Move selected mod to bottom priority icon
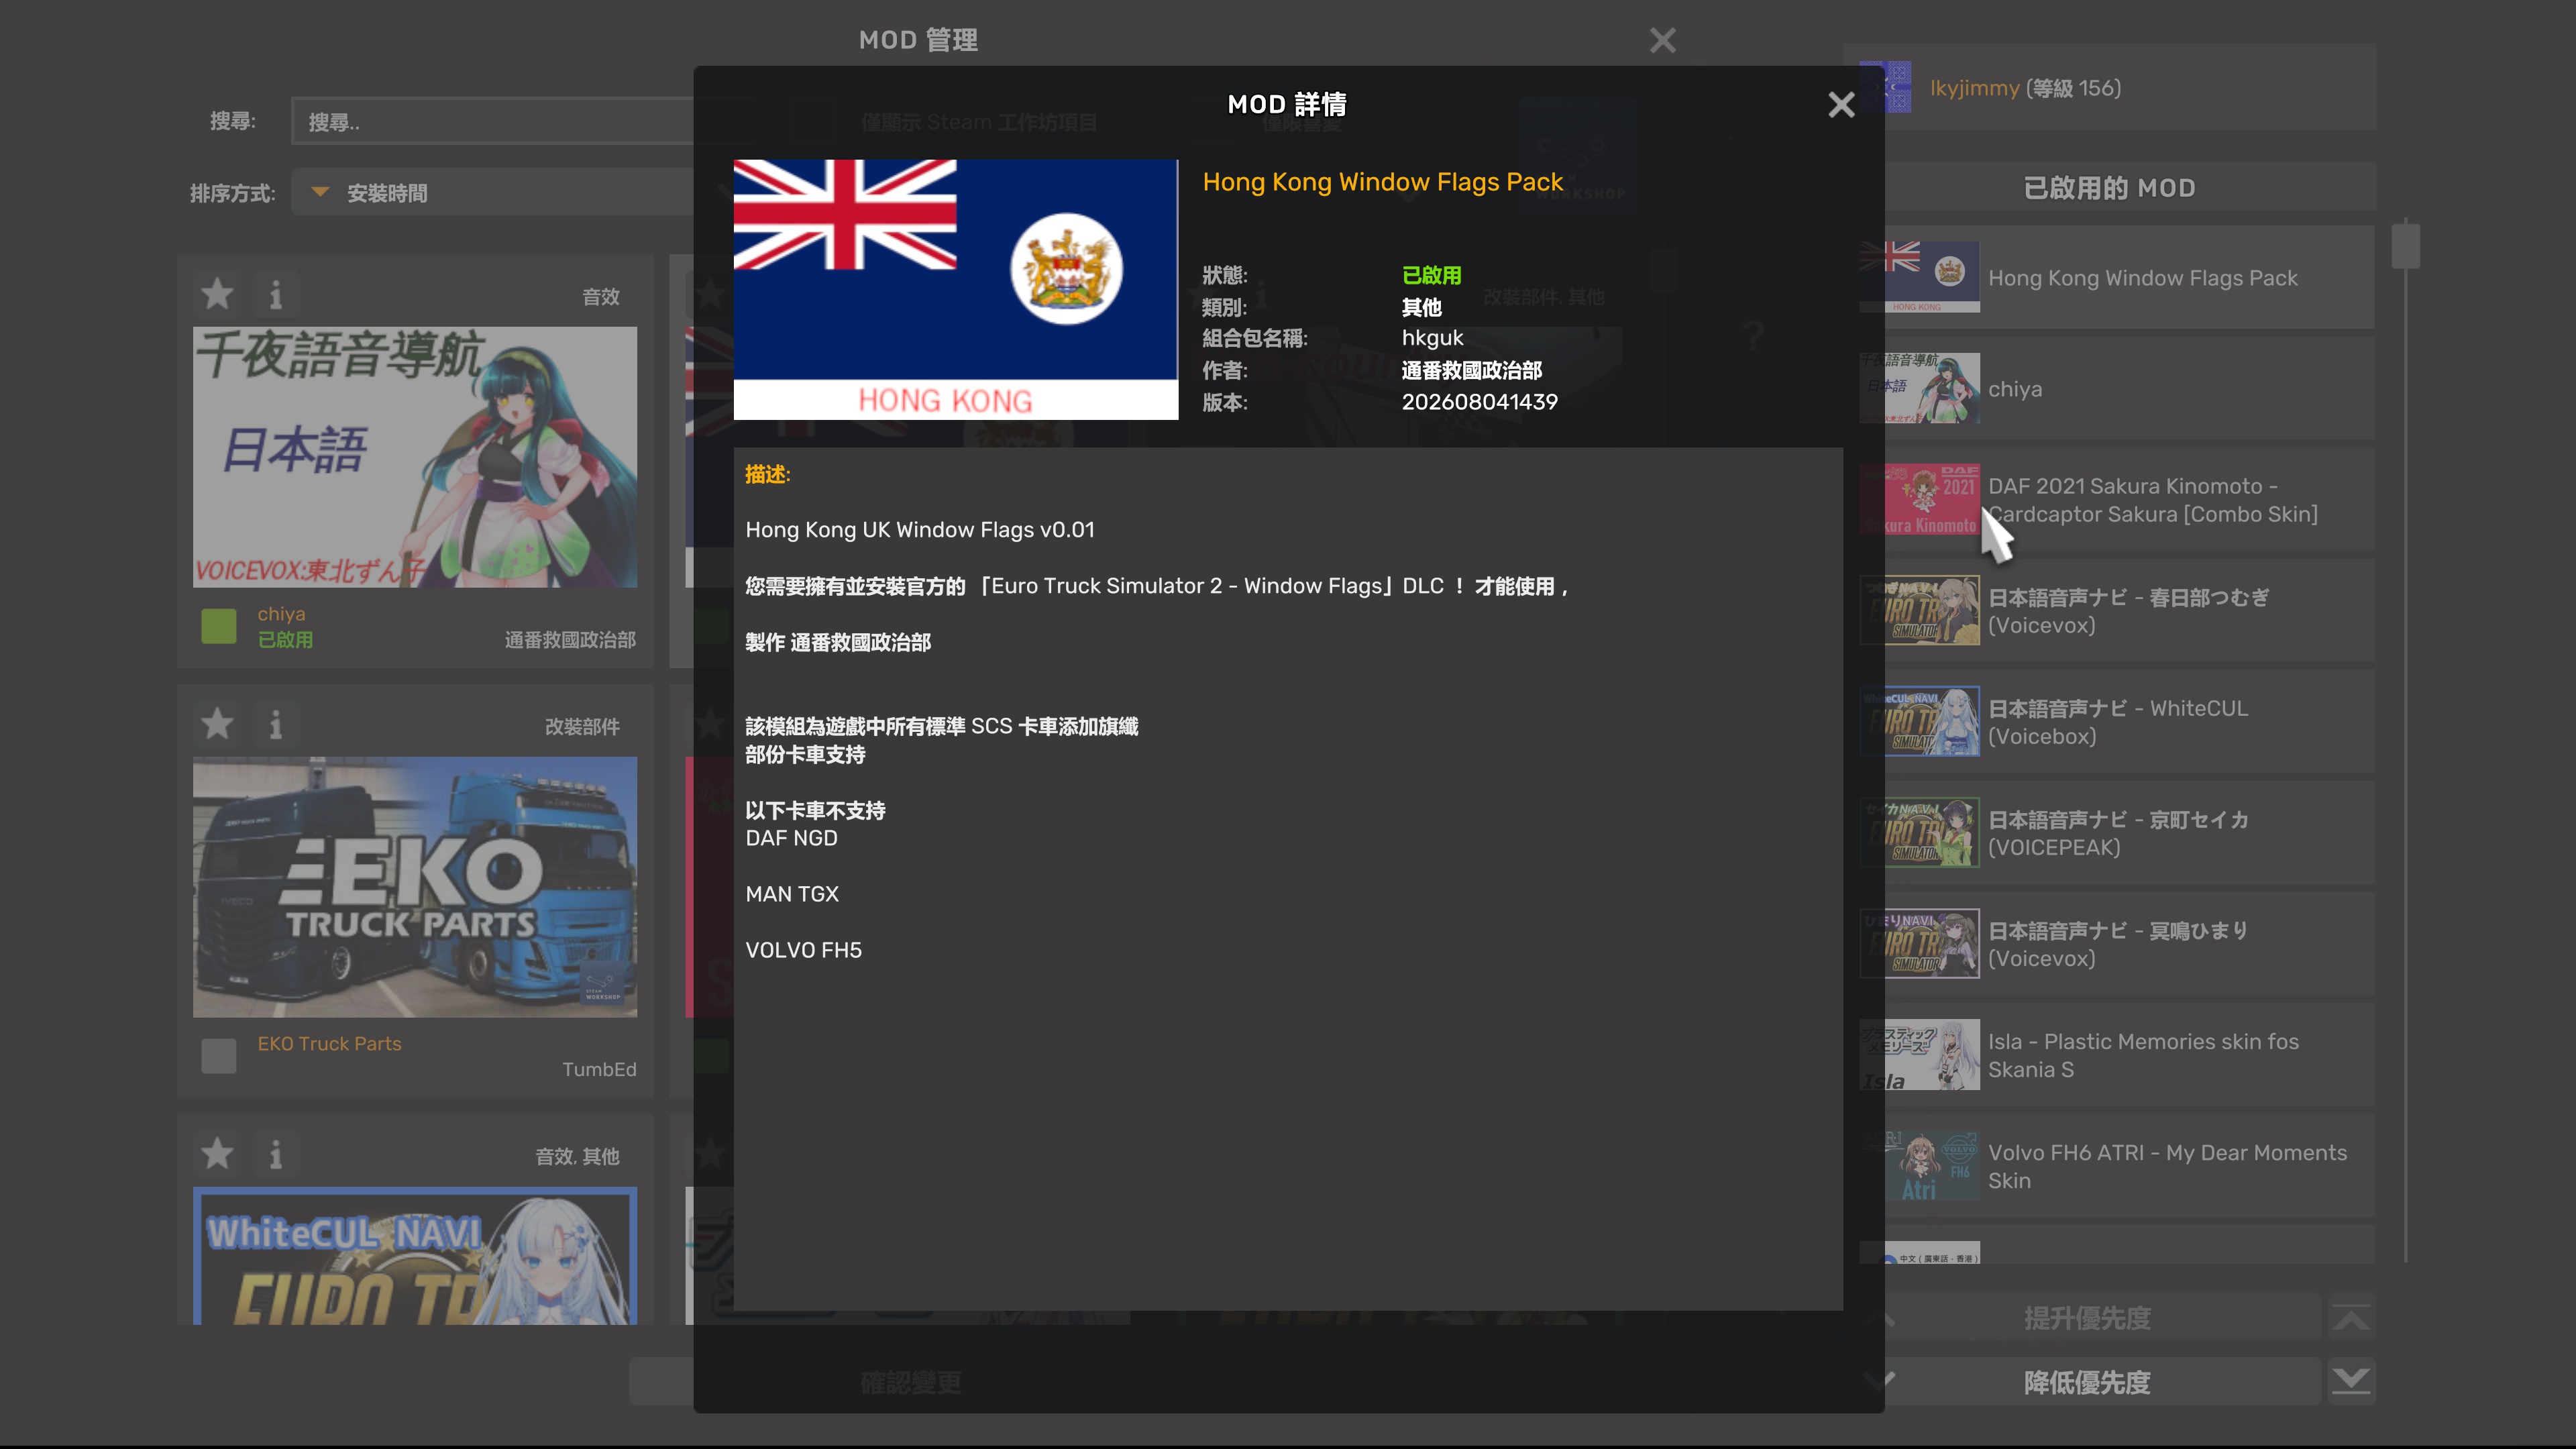Screen dimensions: 2576x1449 coord(2351,1382)
